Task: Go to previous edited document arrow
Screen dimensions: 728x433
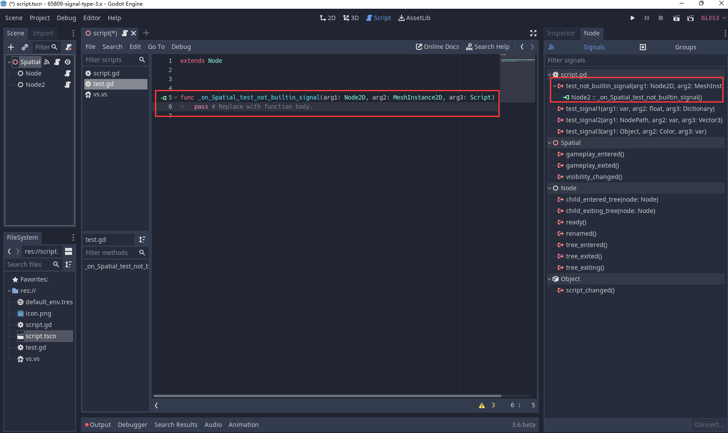Action: coord(522,47)
